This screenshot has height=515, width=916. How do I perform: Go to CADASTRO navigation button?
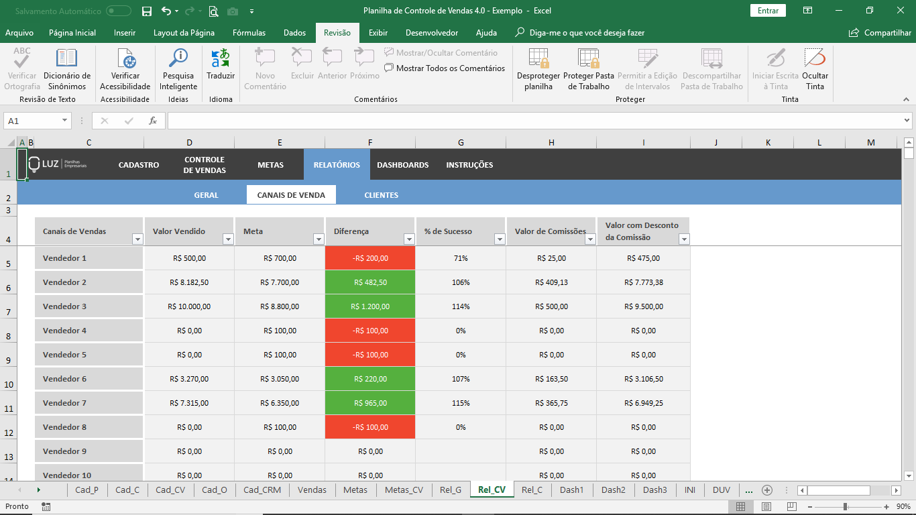pos(139,165)
